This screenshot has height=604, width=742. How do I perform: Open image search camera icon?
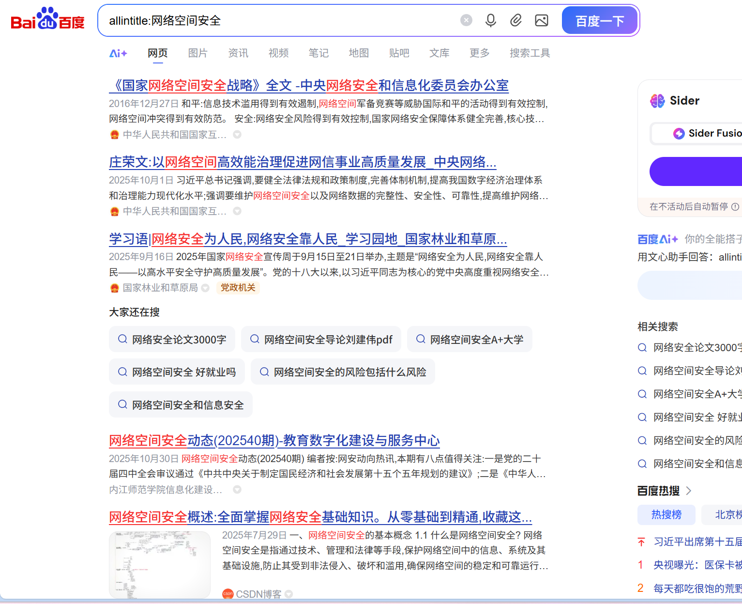point(542,20)
